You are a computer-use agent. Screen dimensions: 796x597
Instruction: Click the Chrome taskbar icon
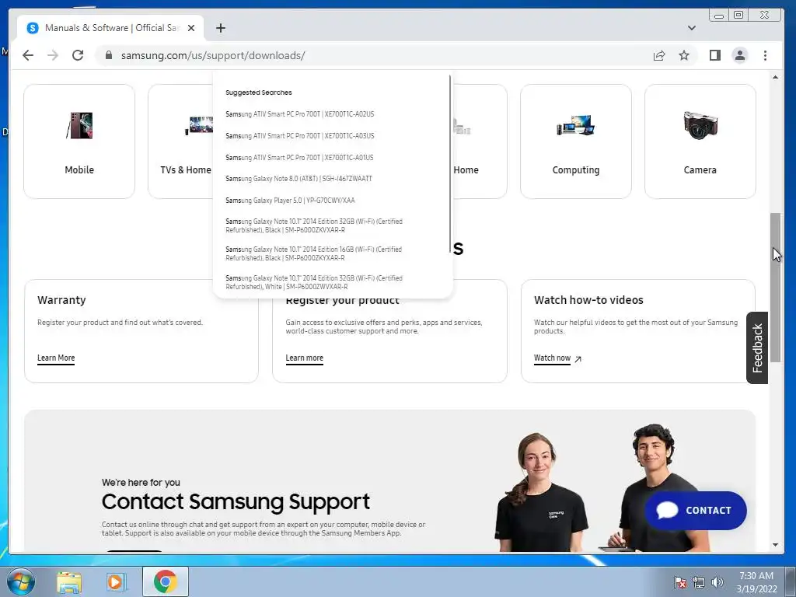pos(166,581)
